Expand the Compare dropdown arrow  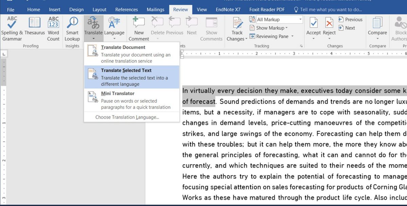point(377,39)
